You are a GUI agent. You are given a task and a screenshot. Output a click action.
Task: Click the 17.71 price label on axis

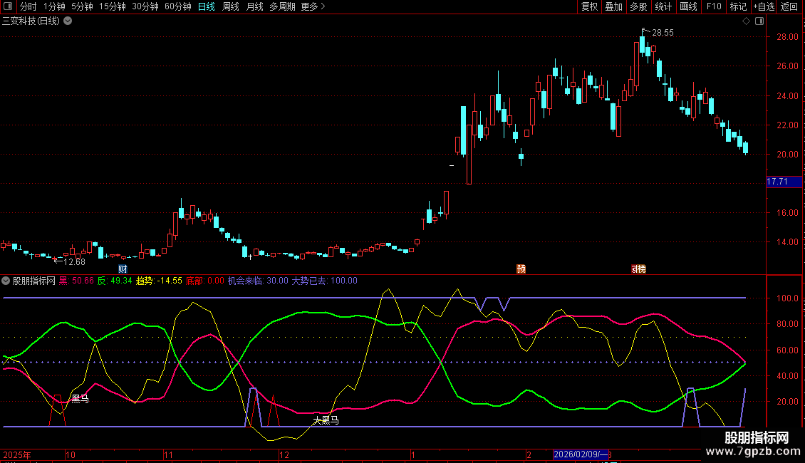(x=777, y=182)
